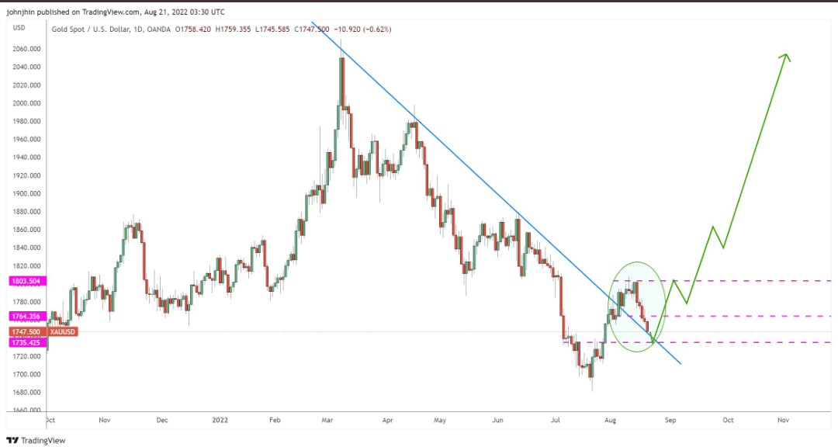Click the red 1747.500 current price label
The image size is (838, 447).
click(x=27, y=331)
